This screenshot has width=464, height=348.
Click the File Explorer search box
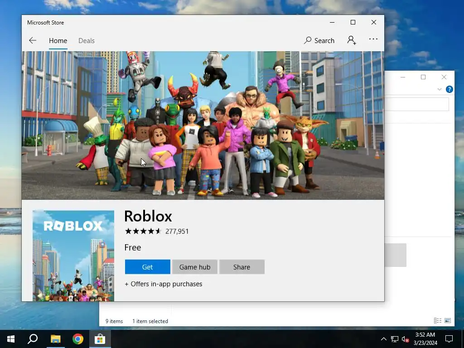click(417, 104)
